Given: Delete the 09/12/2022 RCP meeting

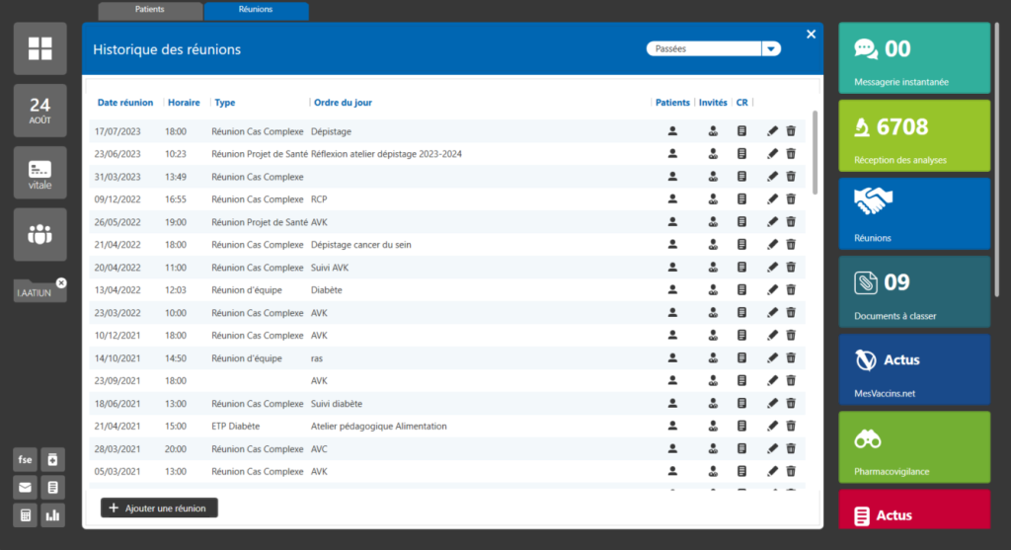Looking at the screenshot, I should pyautogui.click(x=791, y=199).
